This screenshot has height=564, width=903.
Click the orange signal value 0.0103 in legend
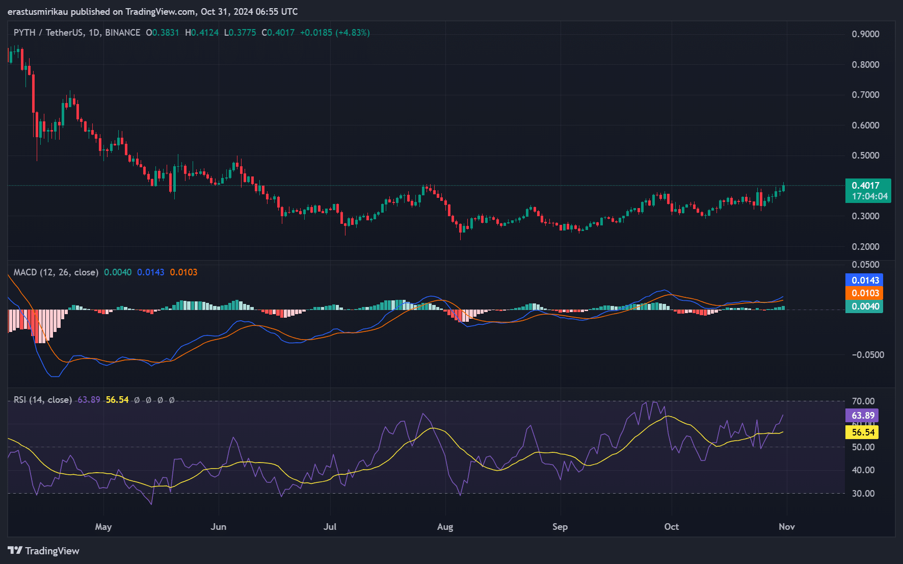tap(183, 272)
